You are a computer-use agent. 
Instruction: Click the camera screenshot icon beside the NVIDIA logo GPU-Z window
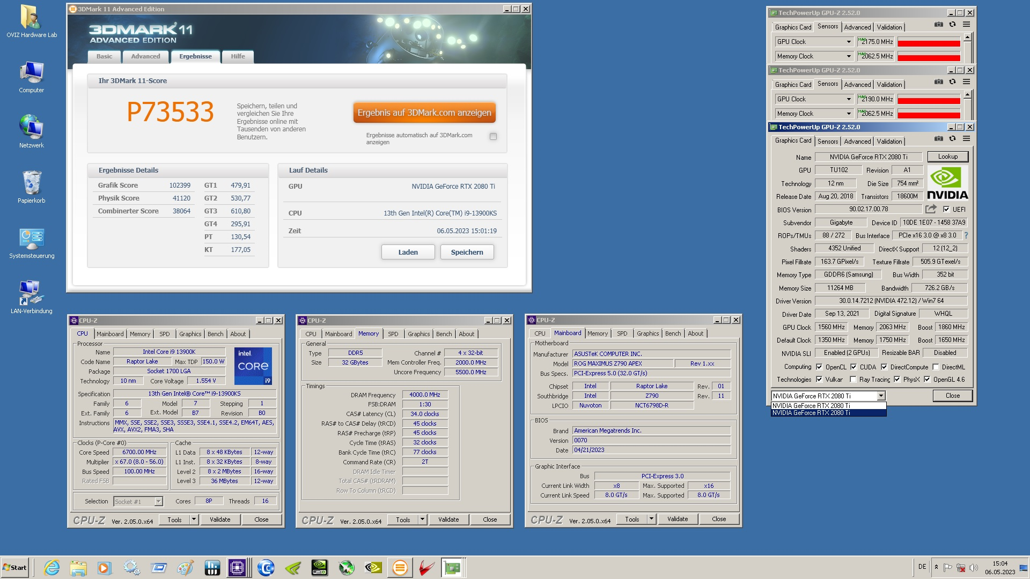[938, 138]
